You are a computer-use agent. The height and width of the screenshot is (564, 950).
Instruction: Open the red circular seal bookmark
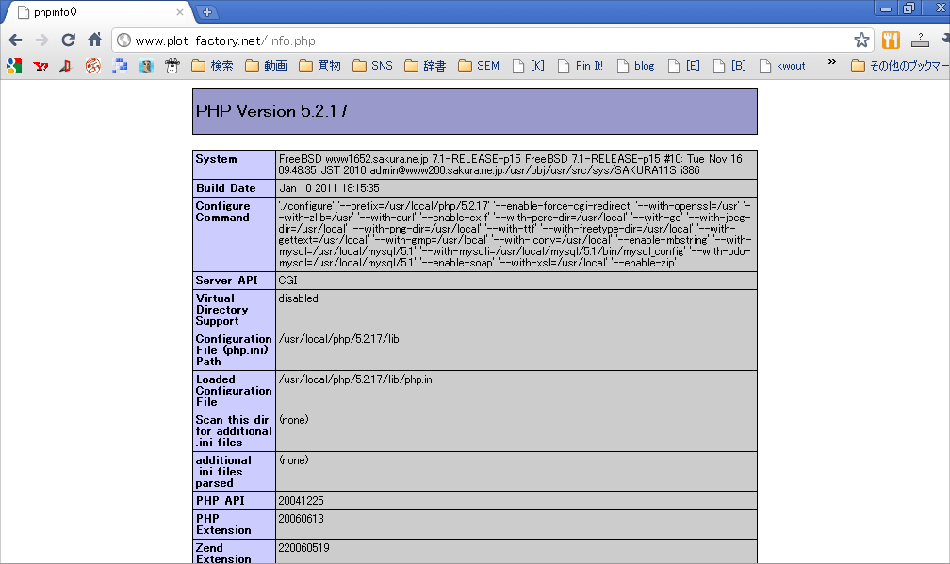(92, 66)
